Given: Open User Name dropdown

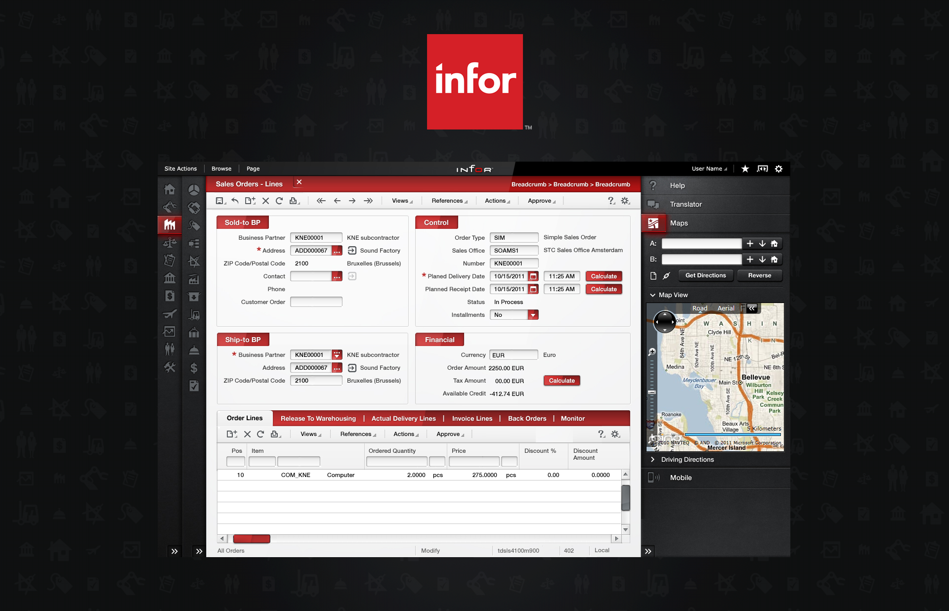Looking at the screenshot, I should point(709,169).
